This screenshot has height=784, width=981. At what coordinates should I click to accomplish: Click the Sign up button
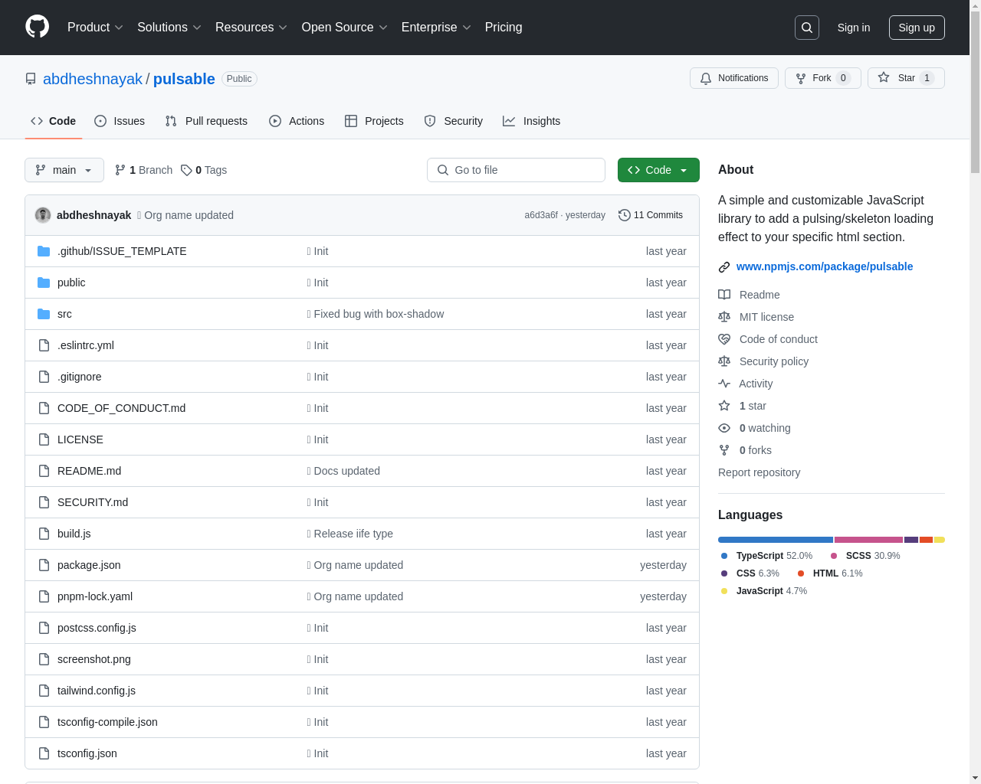point(917,28)
